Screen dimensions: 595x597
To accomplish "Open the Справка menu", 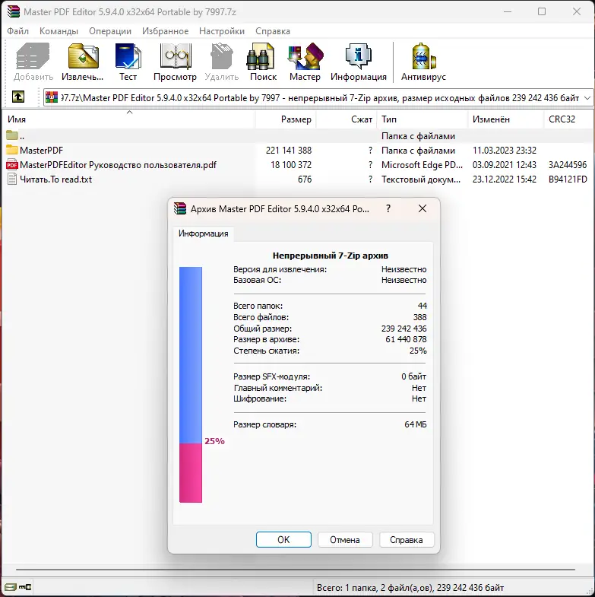I will pyautogui.click(x=273, y=31).
